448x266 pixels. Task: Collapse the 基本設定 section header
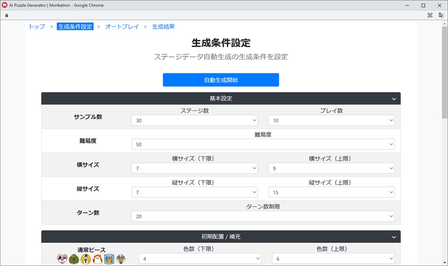(x=221, y=98)
